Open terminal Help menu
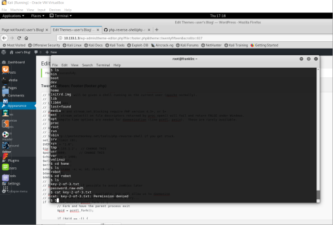 click(x=117, y=65)
